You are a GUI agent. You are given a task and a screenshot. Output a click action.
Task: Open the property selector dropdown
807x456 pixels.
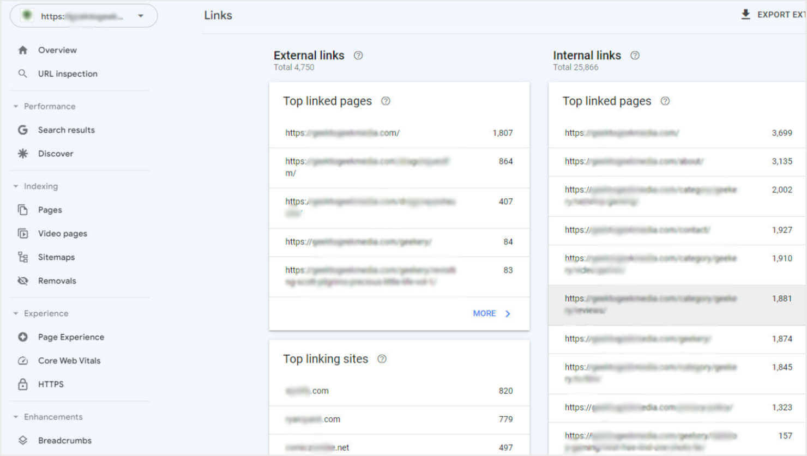(140, 16)
